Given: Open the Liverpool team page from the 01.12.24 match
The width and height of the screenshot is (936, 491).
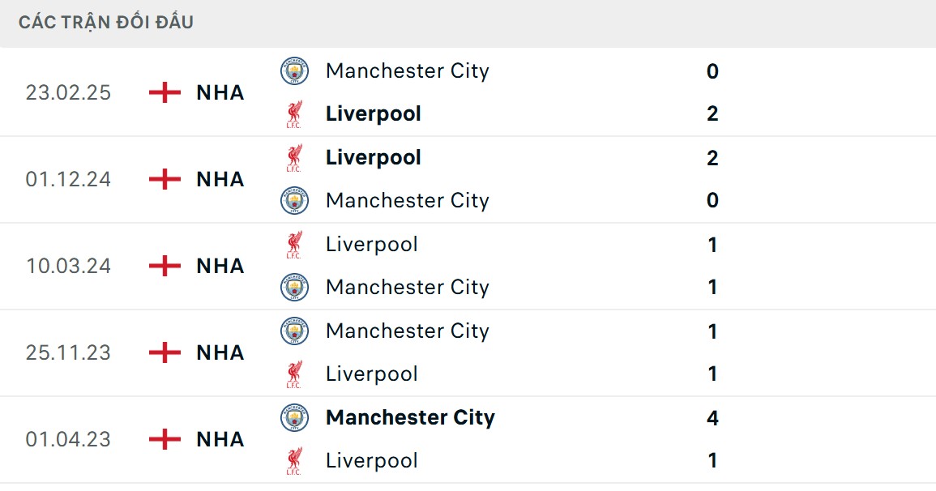Looking at the screenshot, I should click(x=373, y=157).
